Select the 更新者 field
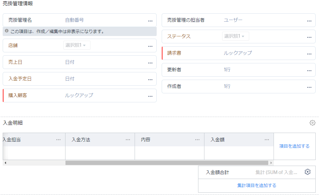The image size is (319, 196). (238, 70)
